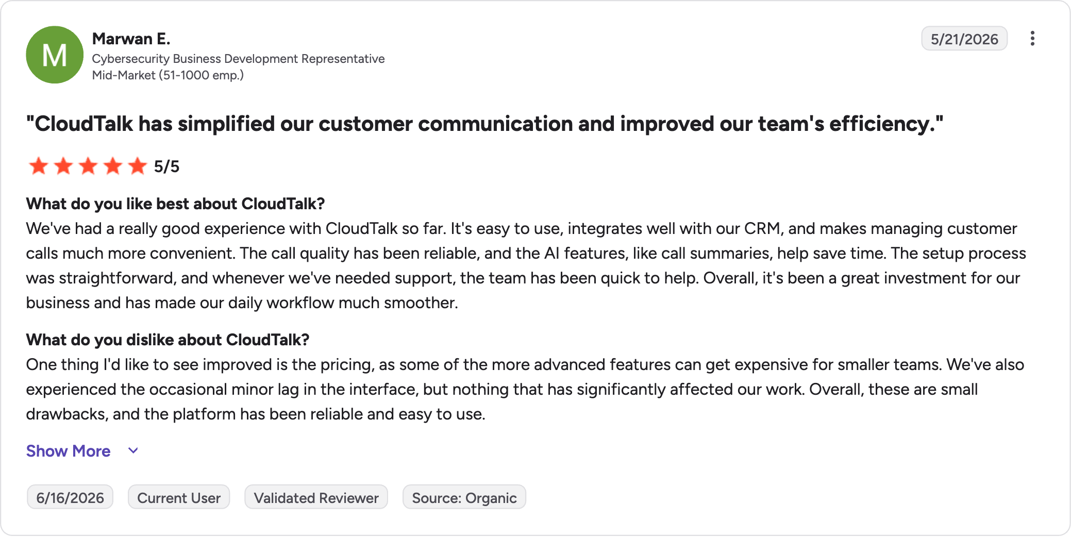Click "What do you dislike" heading
This screenshot has width=1071, height=537.
tap(168, 340)
